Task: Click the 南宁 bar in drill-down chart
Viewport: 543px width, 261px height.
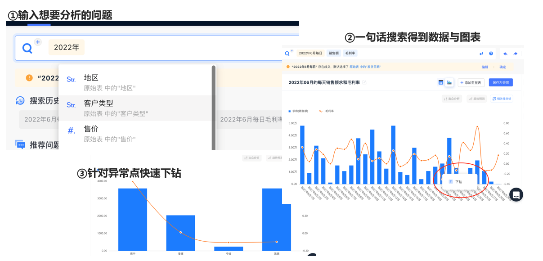Action: point(133,219)
